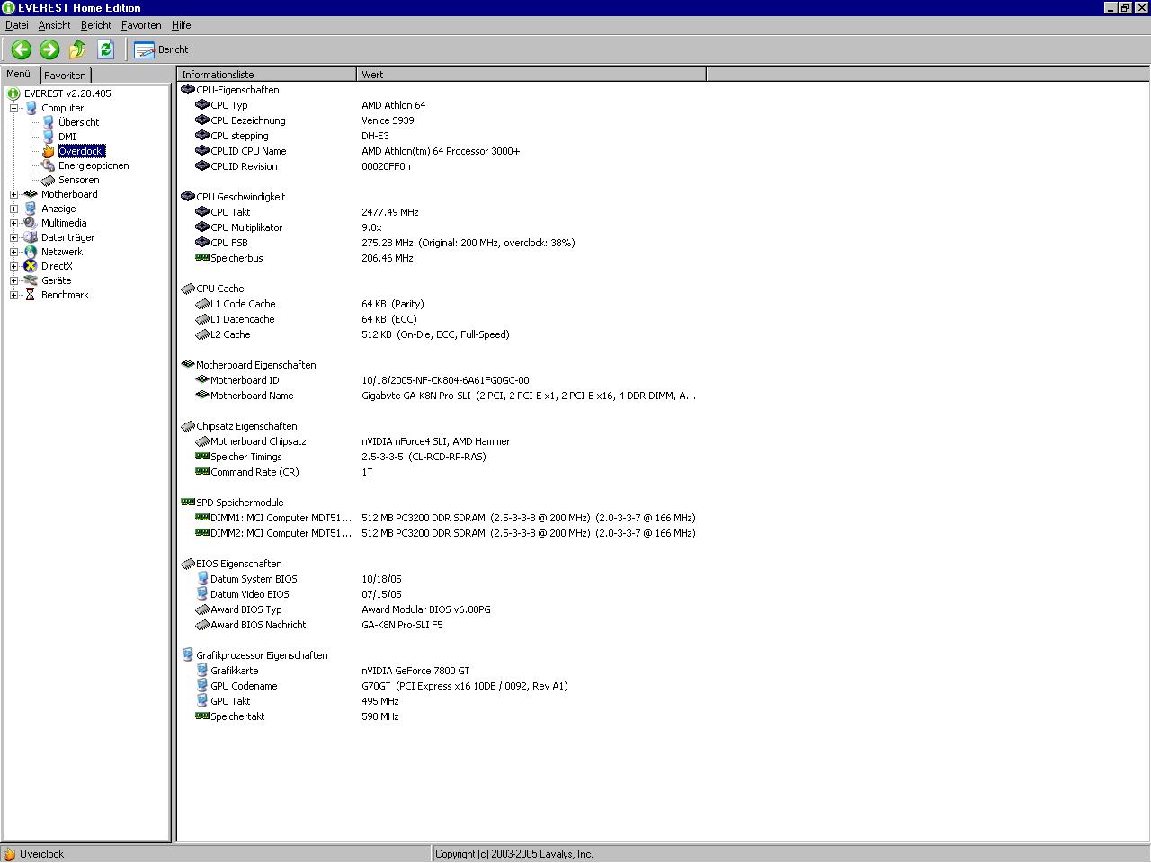Expand the DirectX tree node
The height and width of the screenshot is (863, 1151).
[x=14, y=266]
